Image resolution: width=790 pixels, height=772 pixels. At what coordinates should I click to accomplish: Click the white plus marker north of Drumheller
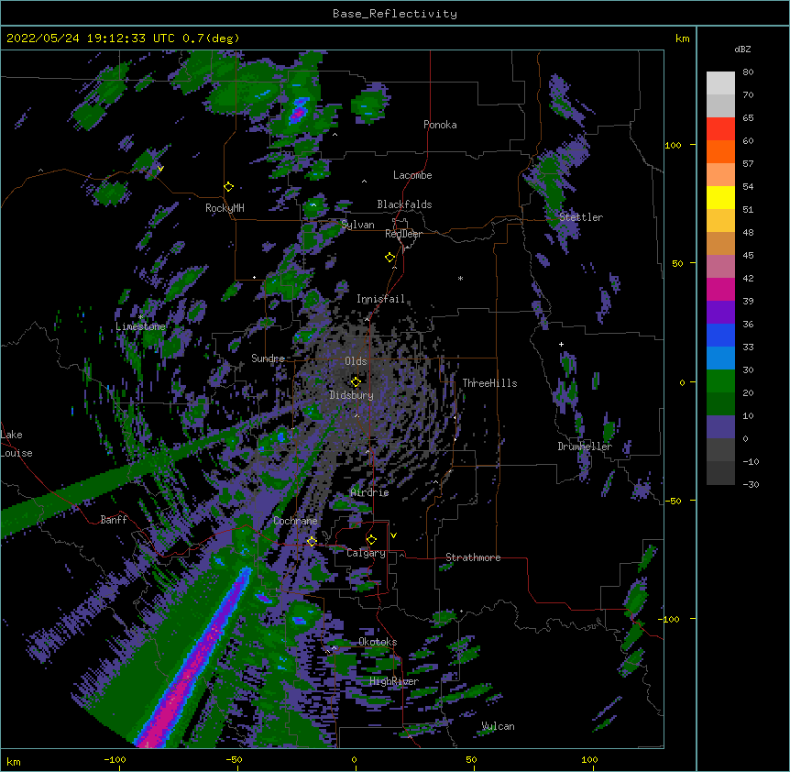[x=561, y=344]
